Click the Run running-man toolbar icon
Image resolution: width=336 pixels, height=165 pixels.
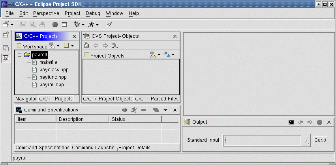click(x=91, y=24)
